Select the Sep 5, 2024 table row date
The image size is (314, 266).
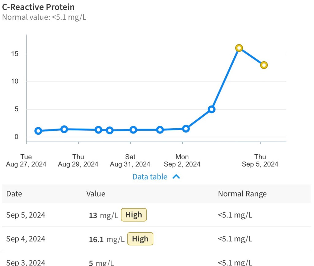pos(26,215)
